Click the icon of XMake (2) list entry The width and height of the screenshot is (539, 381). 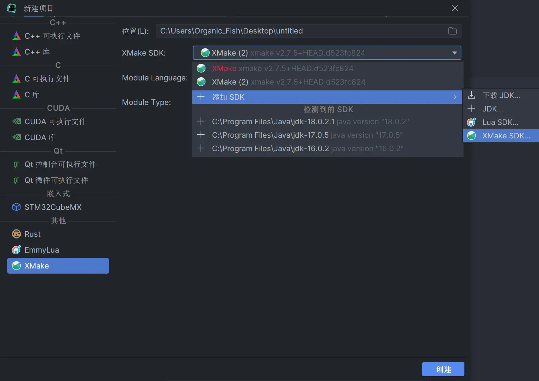201,82
